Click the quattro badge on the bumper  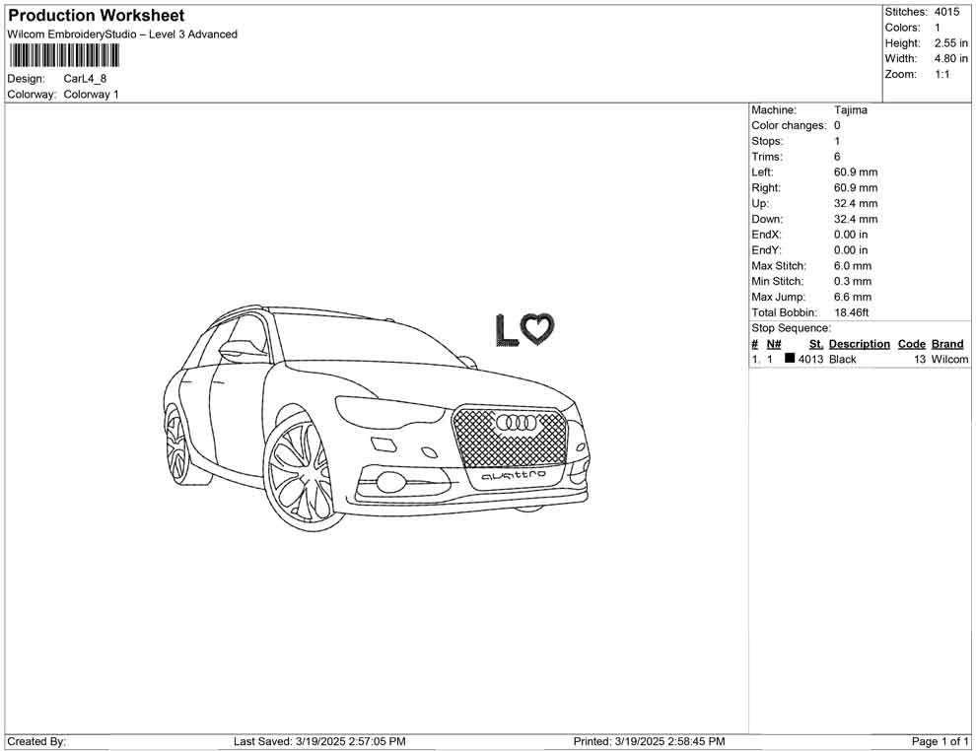(514, 475)
